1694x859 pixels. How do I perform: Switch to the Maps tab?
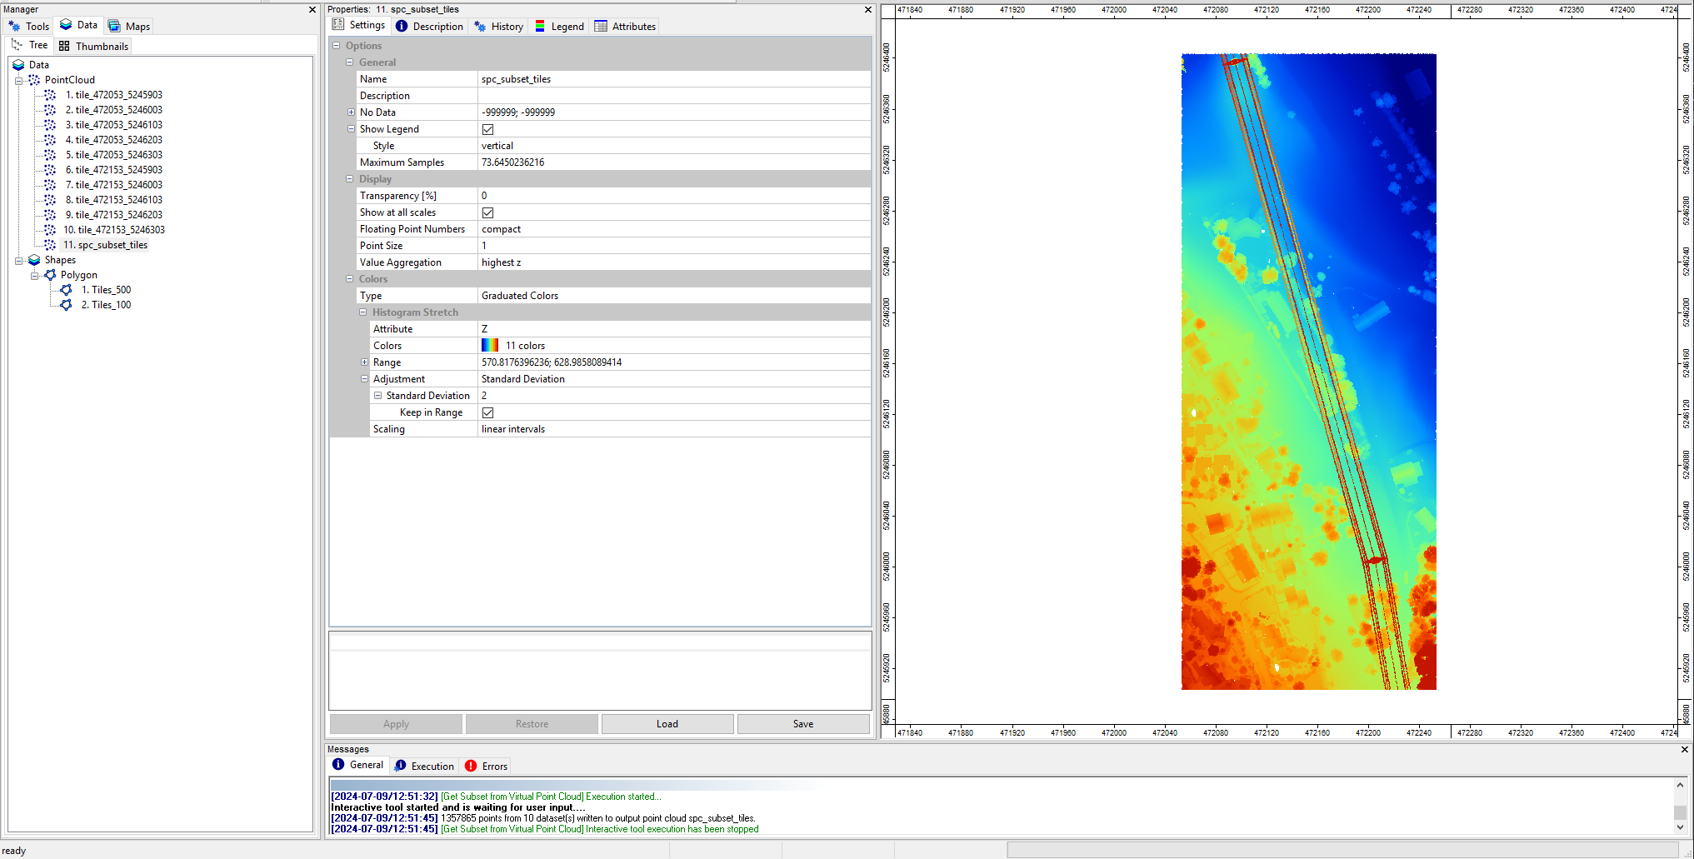129,26
